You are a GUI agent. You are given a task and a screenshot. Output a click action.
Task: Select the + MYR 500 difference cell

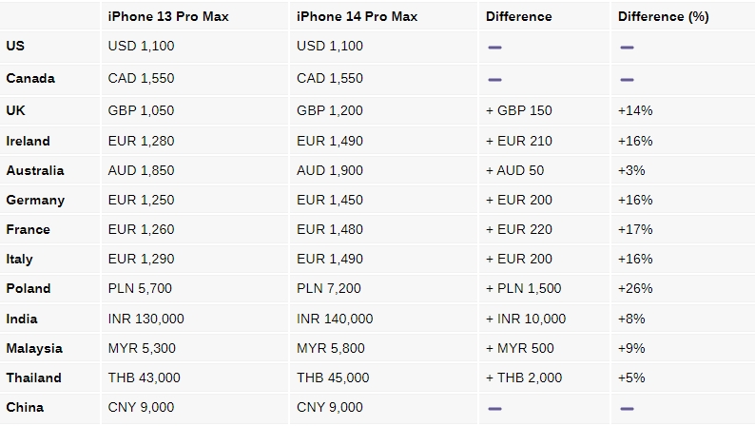[x=520, y=348]
